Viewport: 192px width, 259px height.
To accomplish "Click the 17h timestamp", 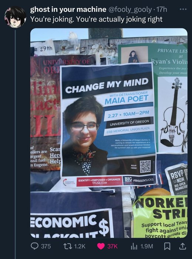I will (x=161, y=10).
